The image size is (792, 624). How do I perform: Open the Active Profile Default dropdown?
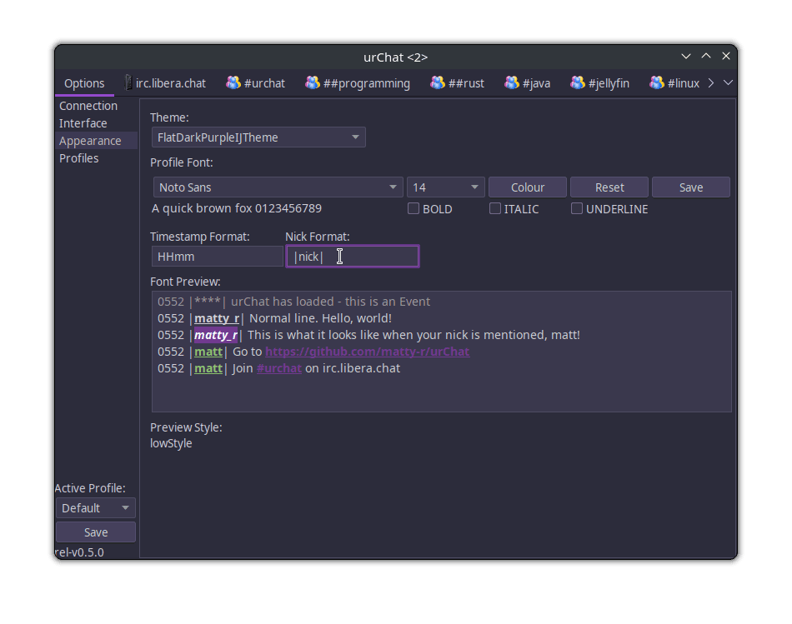click(x=96, y=508)
